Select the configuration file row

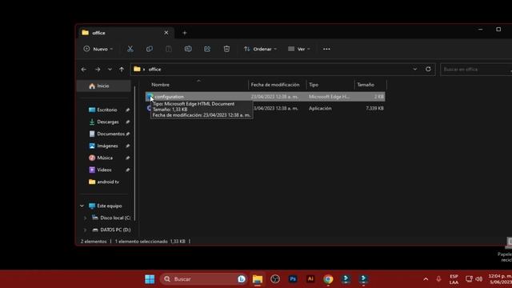265,97
